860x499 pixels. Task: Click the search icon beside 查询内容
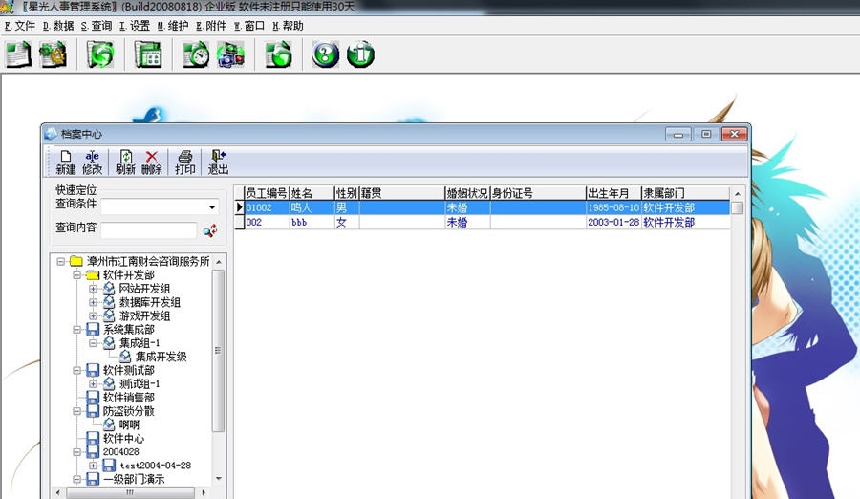(210, 230)
